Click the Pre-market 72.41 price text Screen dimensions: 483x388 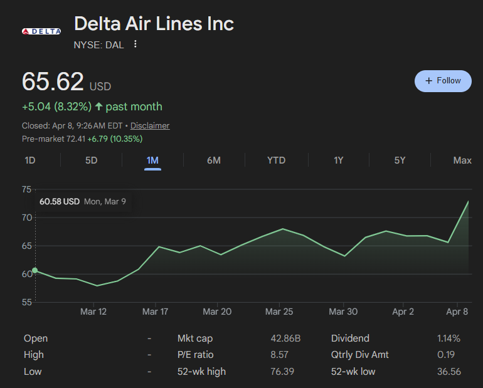[53, 139]
